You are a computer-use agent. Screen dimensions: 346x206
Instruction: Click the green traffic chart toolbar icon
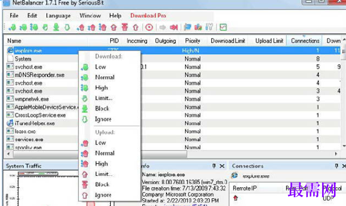[x=223, y=28]
